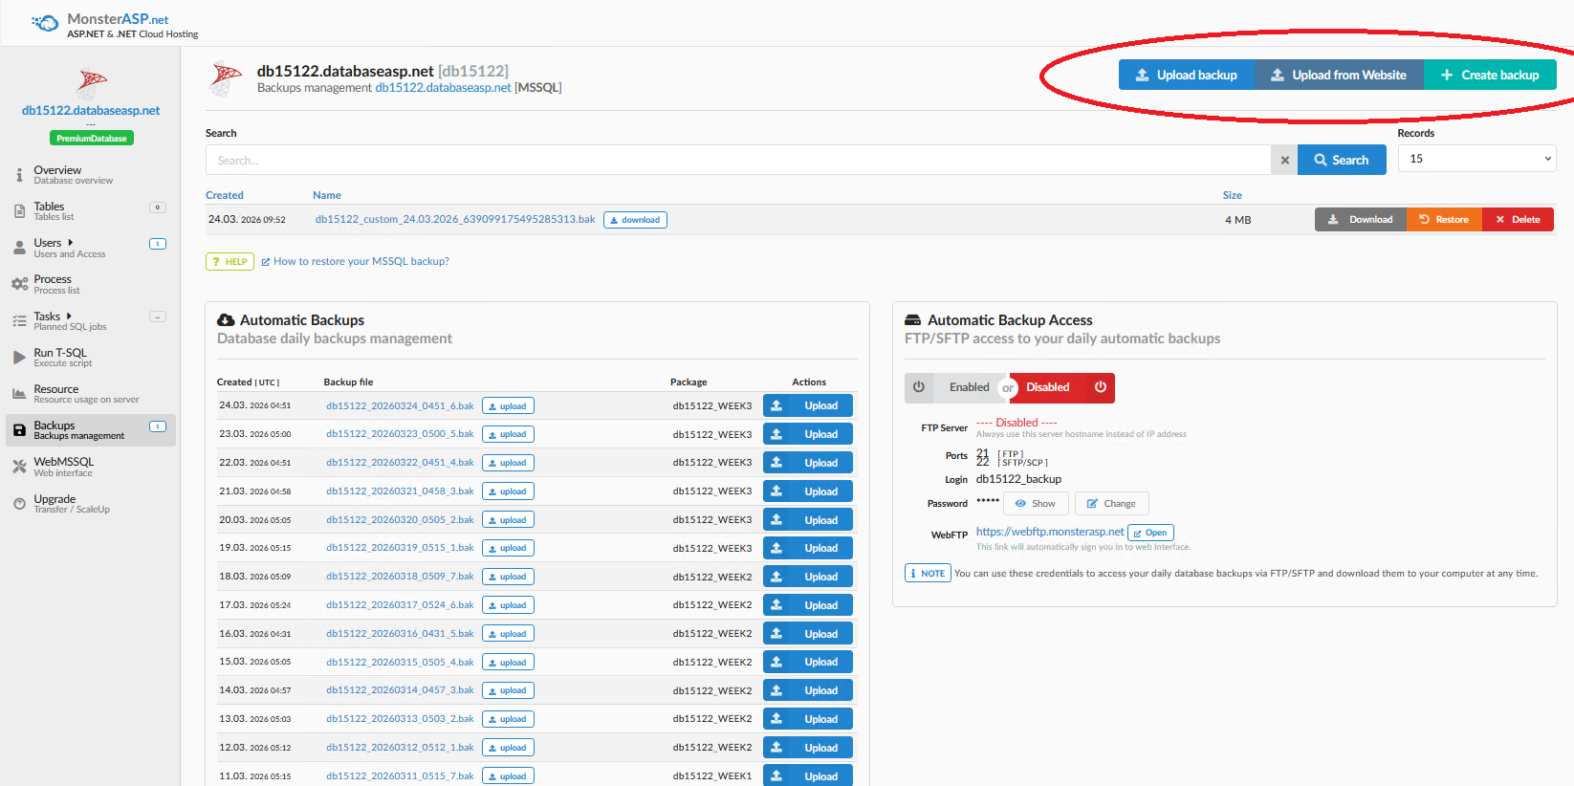
Task: Set FTP backup access to Disabled
Action: [1060, 387]
